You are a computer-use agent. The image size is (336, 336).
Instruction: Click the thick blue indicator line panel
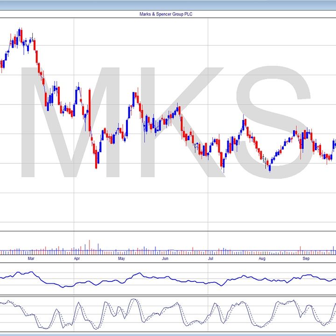(168, 279)
